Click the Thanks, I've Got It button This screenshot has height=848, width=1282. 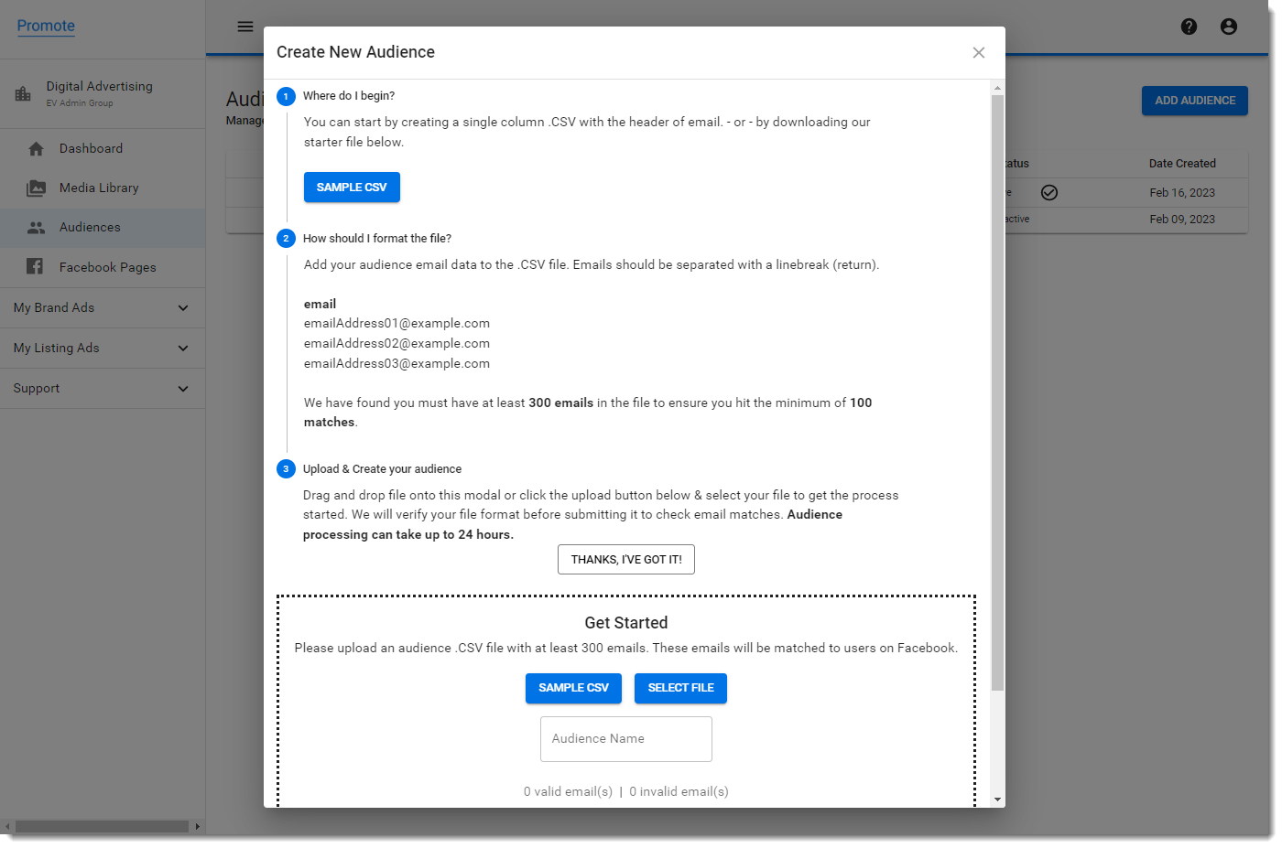[626, 560]
